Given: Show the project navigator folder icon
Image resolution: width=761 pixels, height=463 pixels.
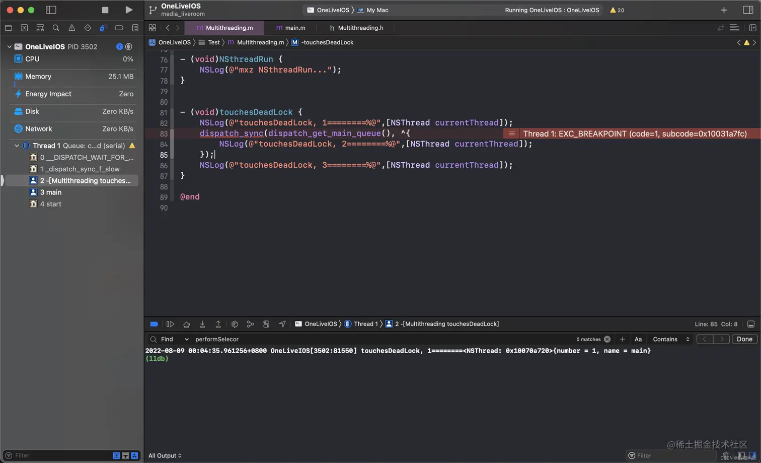Looking at the screenshot, I should click(x=9, y=28).
